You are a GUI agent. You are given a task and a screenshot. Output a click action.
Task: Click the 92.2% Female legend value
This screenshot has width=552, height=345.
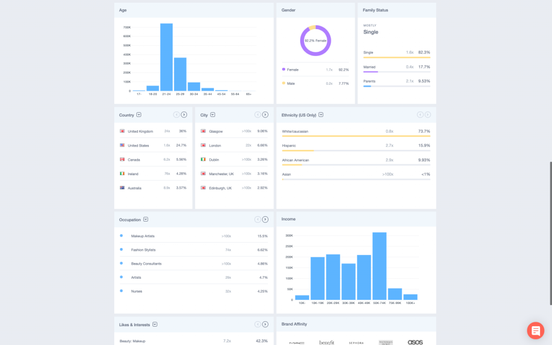(343, 70)
